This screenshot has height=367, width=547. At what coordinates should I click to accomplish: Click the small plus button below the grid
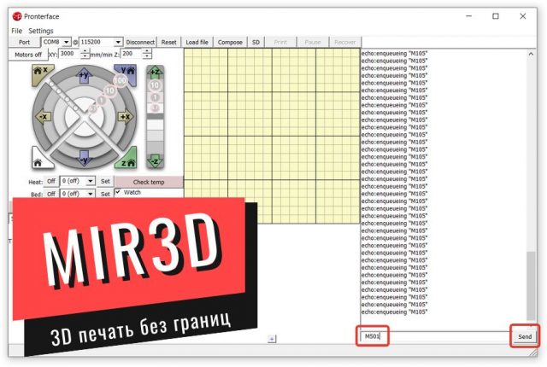tap(272, 339)
